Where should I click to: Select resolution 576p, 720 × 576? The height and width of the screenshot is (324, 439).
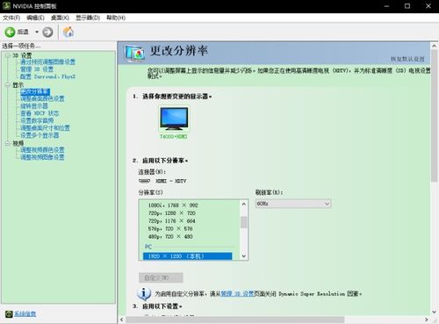coord(170,228)
